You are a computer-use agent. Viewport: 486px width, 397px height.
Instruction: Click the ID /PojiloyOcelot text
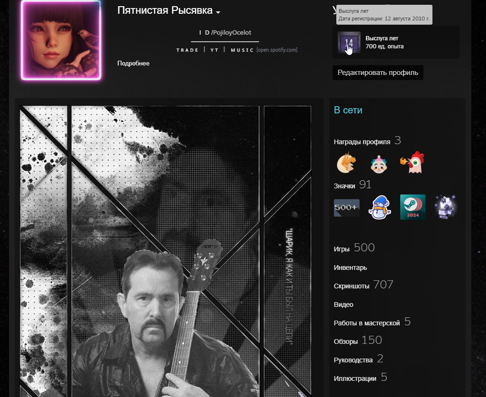225,33
